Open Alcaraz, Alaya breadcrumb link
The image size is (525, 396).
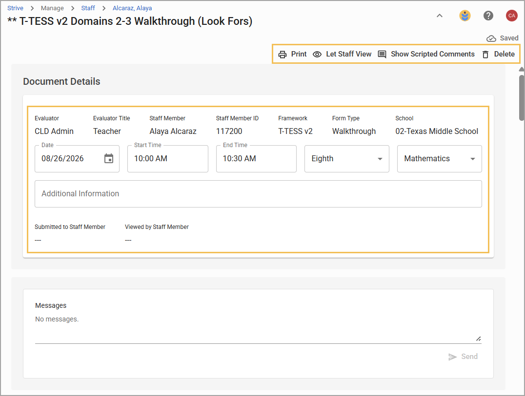132,8
